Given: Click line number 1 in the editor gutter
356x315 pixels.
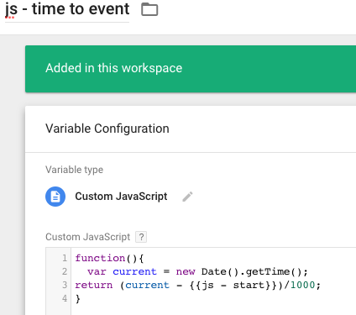Looking at the screenshot, I should 65,258.
